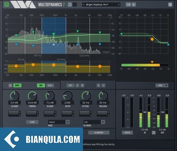Image resolution: width=177 pixels, height=151 pixels.
Task: Click the HI GAIN knob
Action: pyautogui.click(x=50, y=96)
